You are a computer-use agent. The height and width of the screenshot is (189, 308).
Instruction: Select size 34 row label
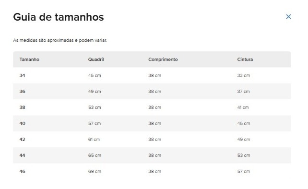[x=22, y=75]
